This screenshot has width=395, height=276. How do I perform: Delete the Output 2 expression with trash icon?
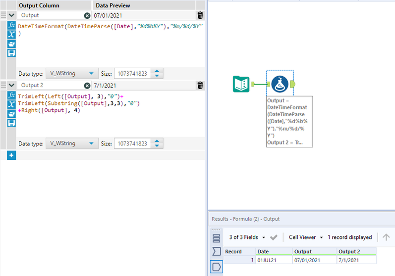(200, 85)
